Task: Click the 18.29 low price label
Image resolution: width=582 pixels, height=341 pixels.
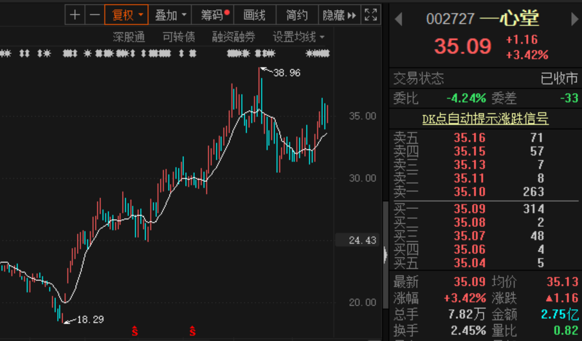Action: (x=90, y=319)
